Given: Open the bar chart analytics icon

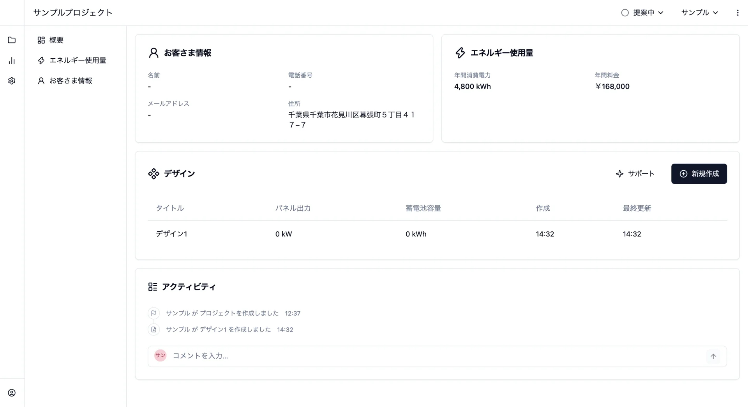Looking at the screenshot, I should [x=12, y=61].
